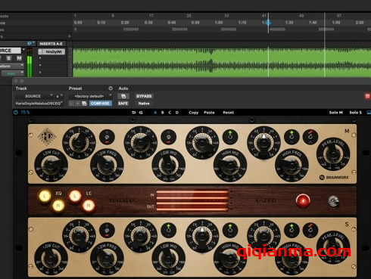Image resolution: width=371 pixels, height=279 pixels.
Task: Click the S unit LOW FREQ knob
Action: 107,259
